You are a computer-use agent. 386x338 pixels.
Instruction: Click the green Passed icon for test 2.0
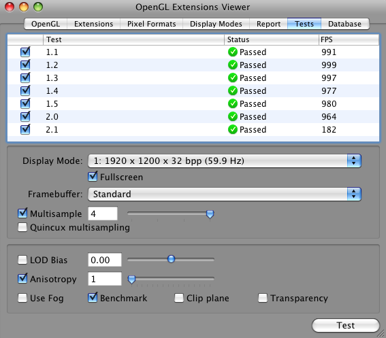click(x=232, y=116)
